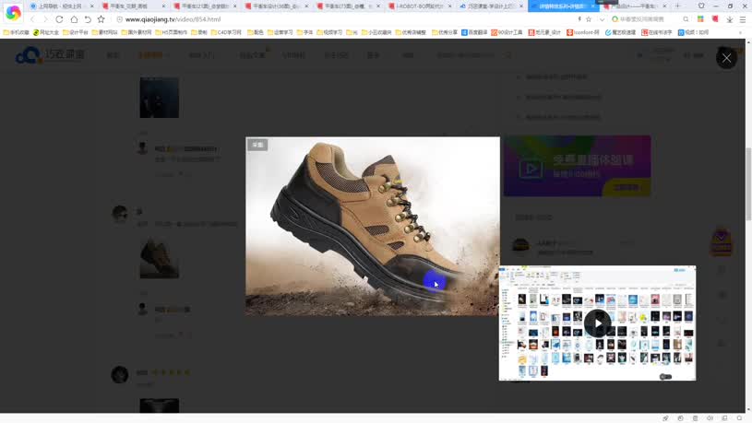Click the 360 browser colorful logo
The width and height of the screenshot is (752, 423).
[x=13, y=13]
